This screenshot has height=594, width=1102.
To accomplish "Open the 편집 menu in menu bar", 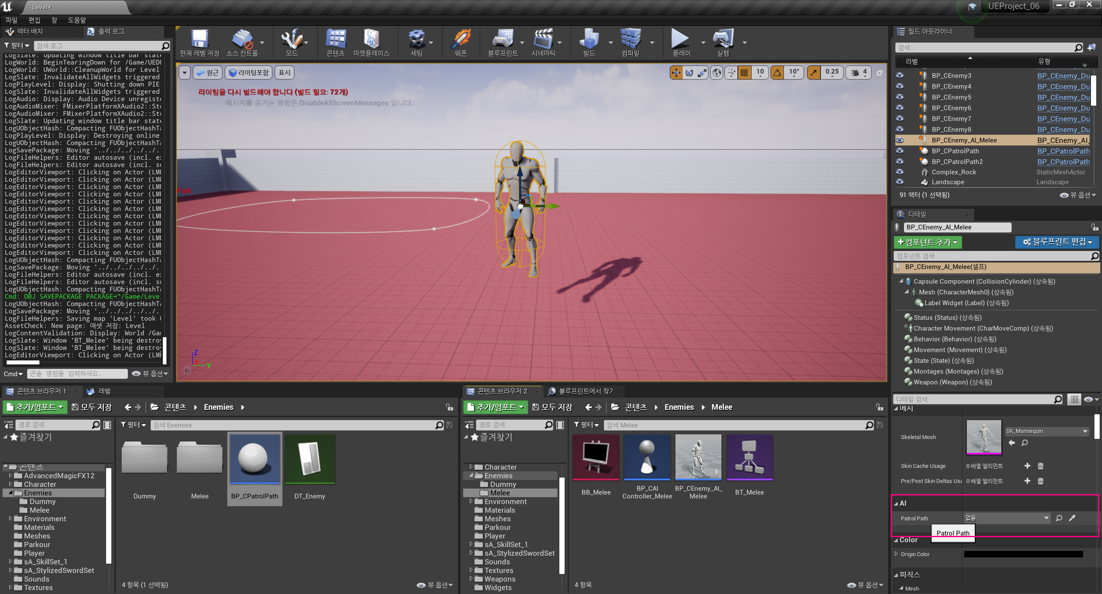I will [x=34, y=20].
